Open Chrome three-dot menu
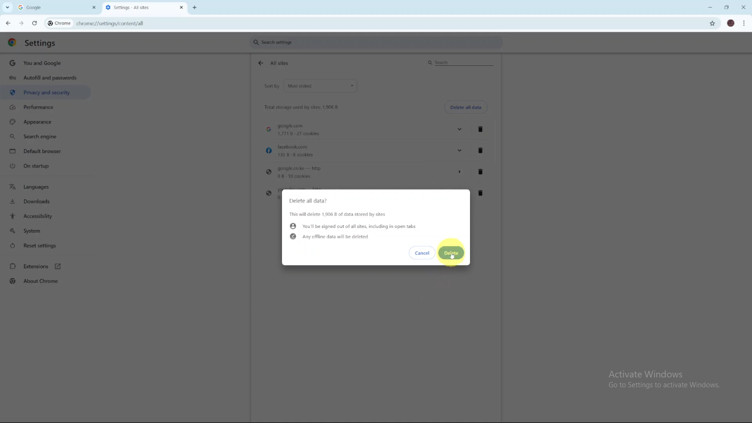 (x=744, y=23)
